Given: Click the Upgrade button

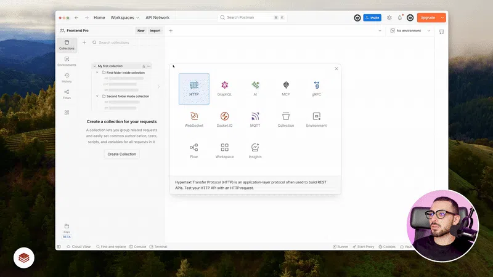Looking at the screenshot, I should click(x=428, y=18).
